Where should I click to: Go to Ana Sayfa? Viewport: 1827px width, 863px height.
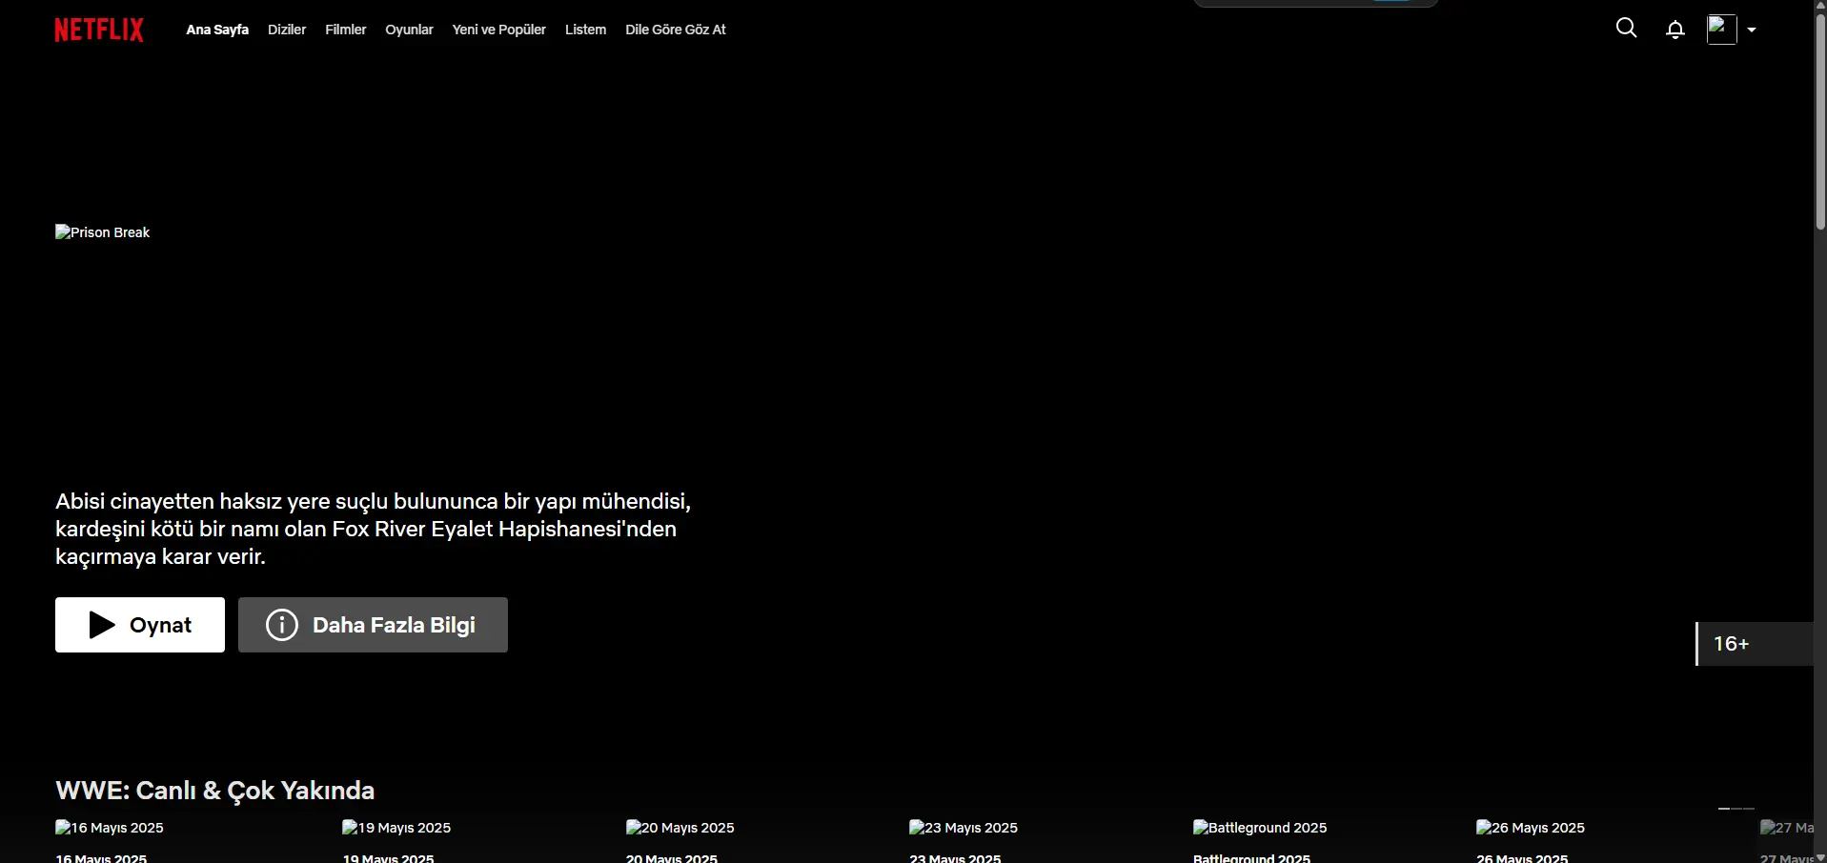coord(217,30)
